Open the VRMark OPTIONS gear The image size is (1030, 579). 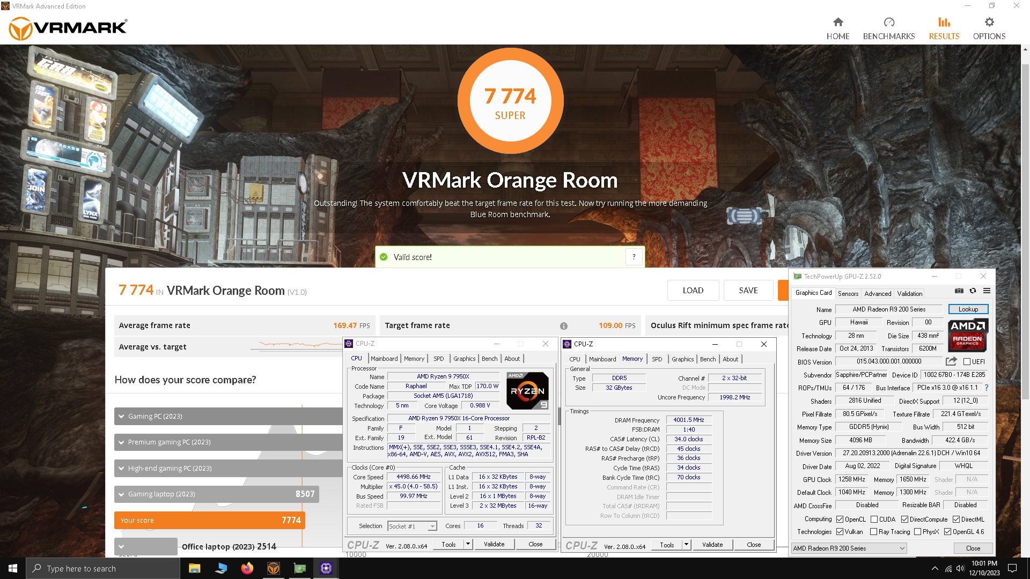point(989,28)
